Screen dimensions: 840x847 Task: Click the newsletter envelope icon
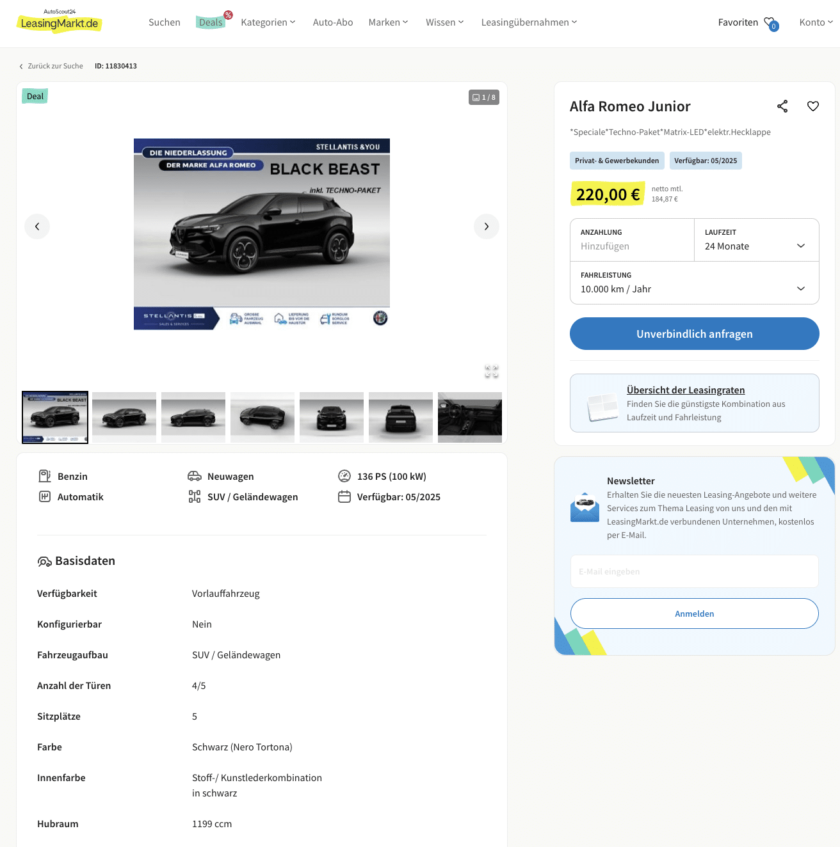(x=585, y=507)
